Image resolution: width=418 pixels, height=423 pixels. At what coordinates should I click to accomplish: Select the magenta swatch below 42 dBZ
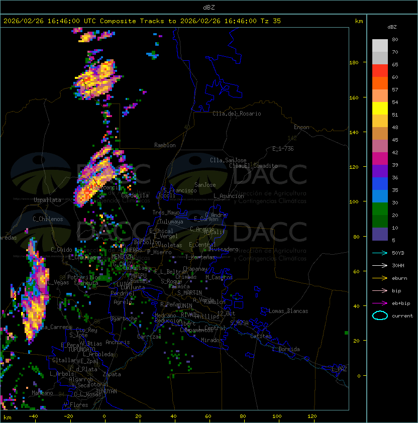(x=380, y=159)
